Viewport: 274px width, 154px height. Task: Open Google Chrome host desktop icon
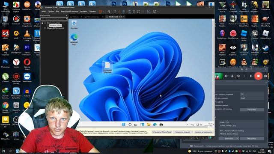coord(5,107)
